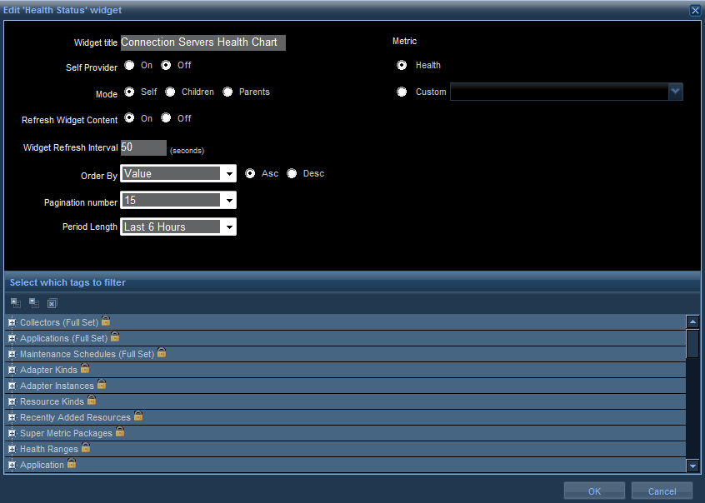Open the Order By dropdown
The width and height of the screenshot is (705, 503).
point(228,174)
